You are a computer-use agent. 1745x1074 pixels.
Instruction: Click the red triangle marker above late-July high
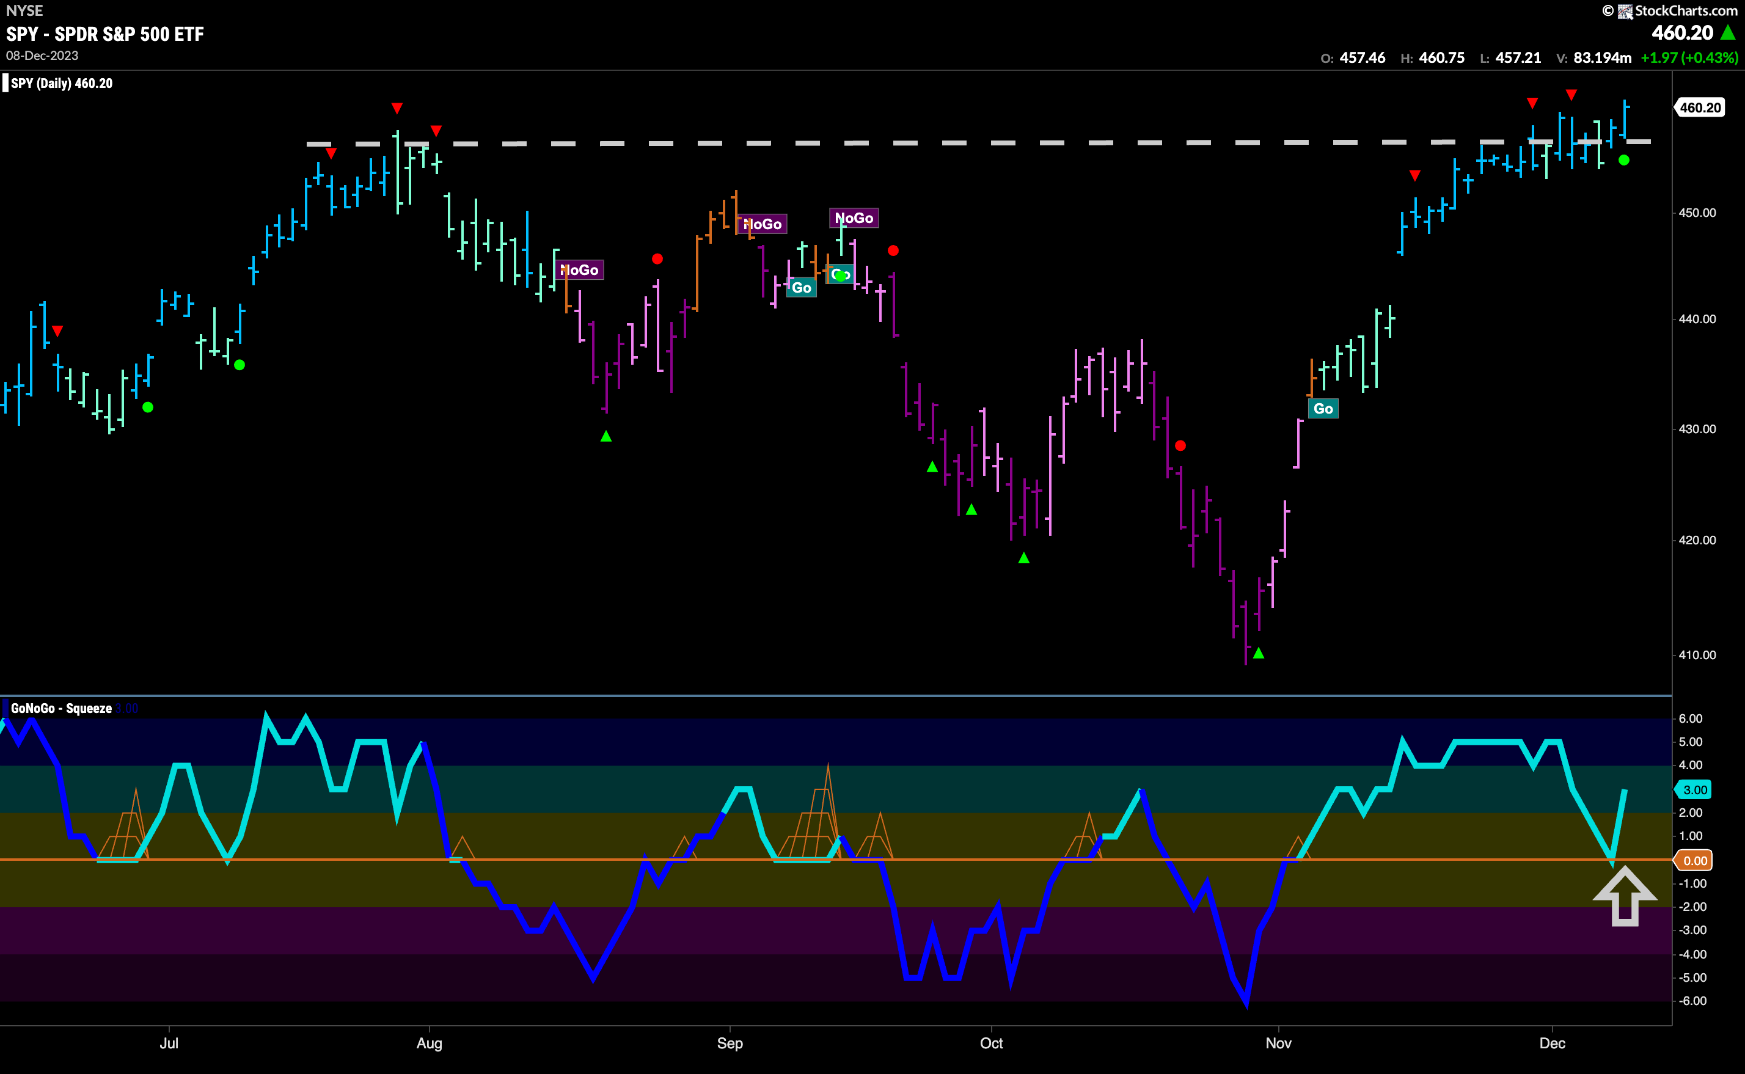click(x=397, y=108)
